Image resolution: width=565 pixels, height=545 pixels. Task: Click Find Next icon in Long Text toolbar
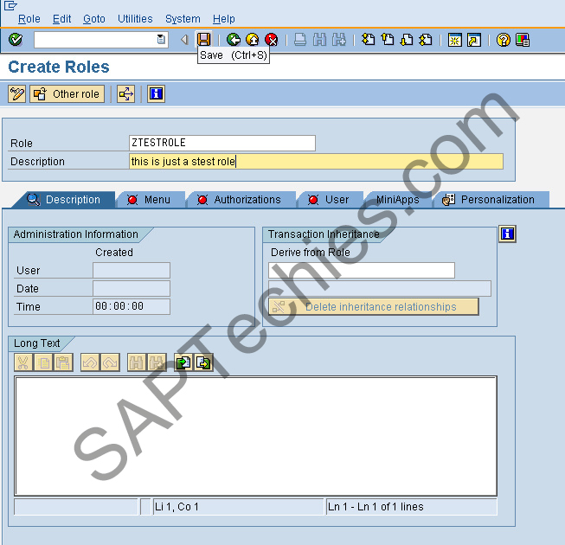tap(157, 362)
